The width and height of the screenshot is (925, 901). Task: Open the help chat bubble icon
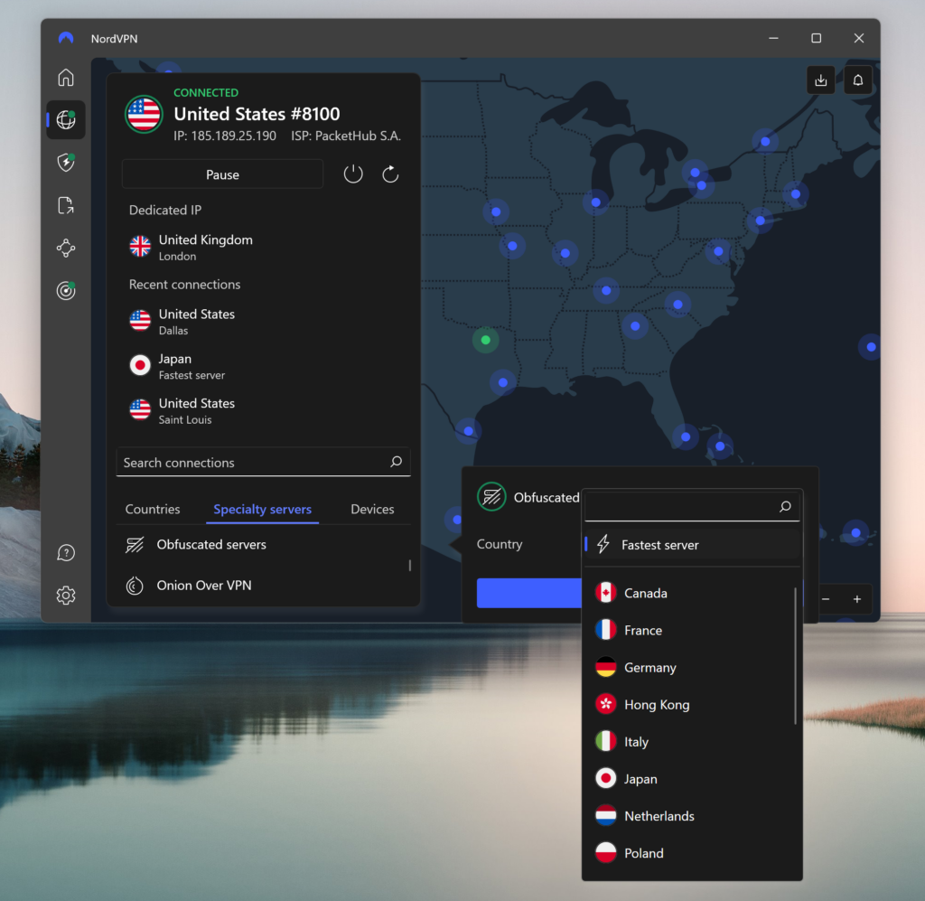(x=65, y=553)
